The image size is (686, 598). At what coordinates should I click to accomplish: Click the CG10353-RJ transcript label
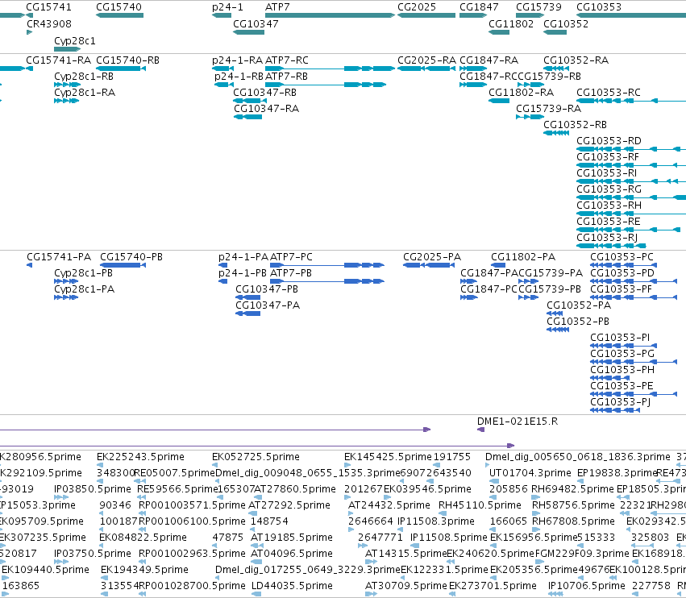click(607, 237)
